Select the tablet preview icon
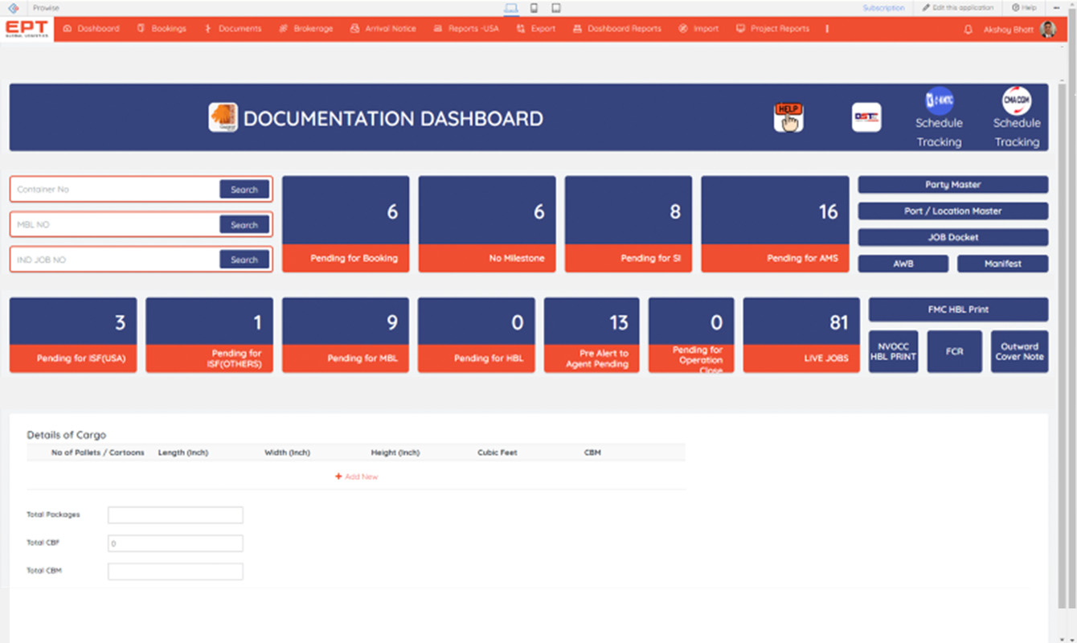Image resolution: width=1077 pixels, height=643 pixels. pos(556,8)
